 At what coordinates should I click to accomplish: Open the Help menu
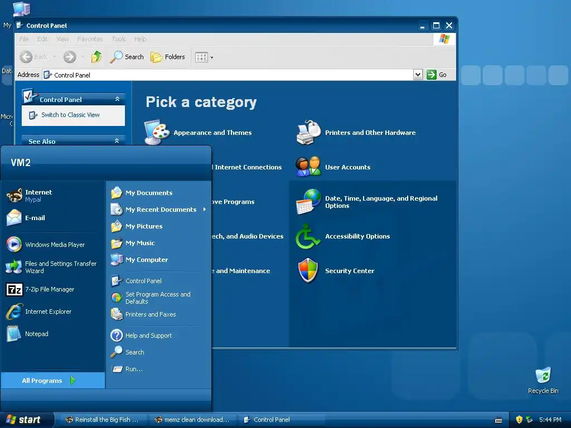pos(140,39)
